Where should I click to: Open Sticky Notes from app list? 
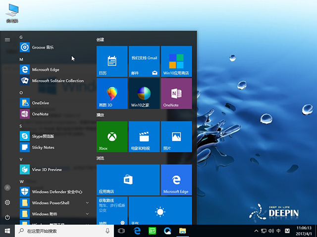point(43,148)
